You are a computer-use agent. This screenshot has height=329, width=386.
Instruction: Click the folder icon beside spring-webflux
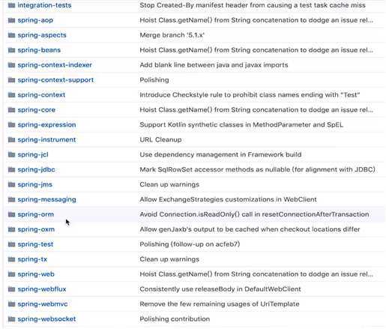tap(11, 289)
